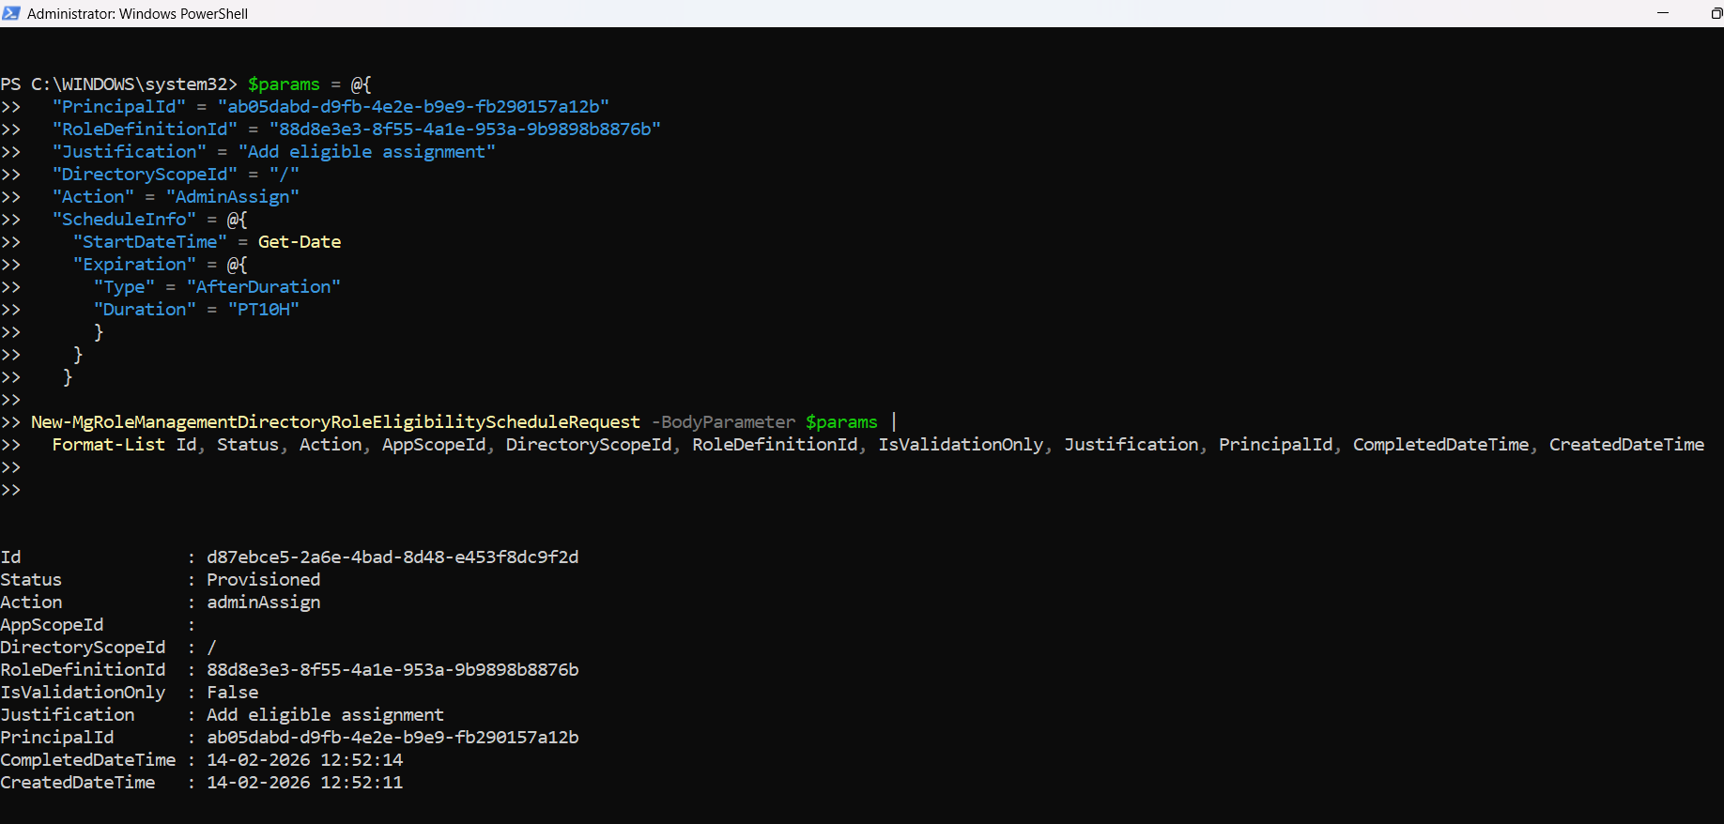Click the output Id value d87ebce5 GUID

(x=393, y=557)
